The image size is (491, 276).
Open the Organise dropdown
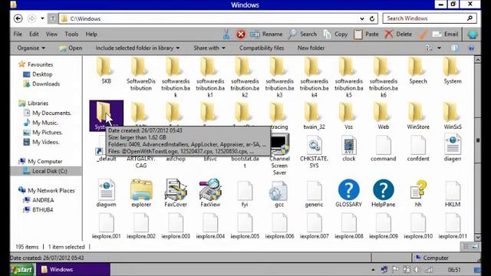coord(31,48)
